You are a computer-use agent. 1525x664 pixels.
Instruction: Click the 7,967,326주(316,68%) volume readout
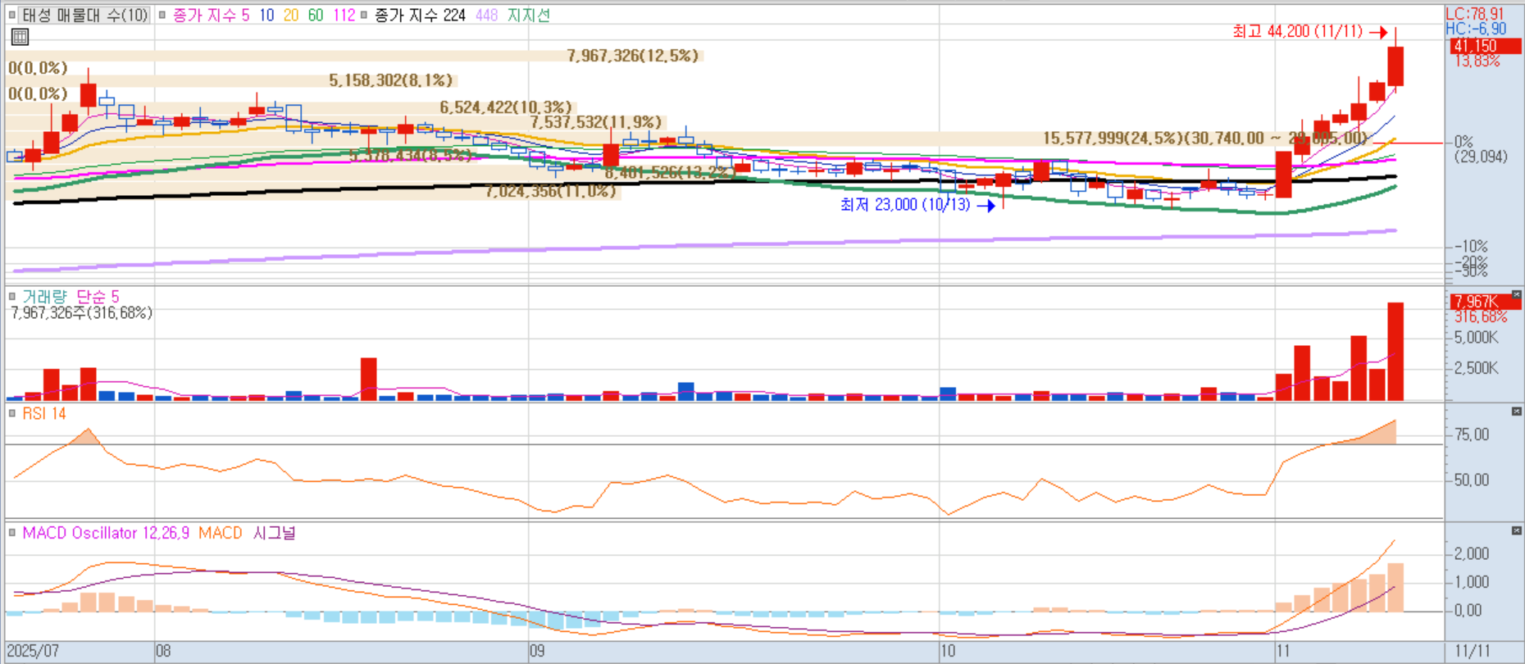(81, 313)
